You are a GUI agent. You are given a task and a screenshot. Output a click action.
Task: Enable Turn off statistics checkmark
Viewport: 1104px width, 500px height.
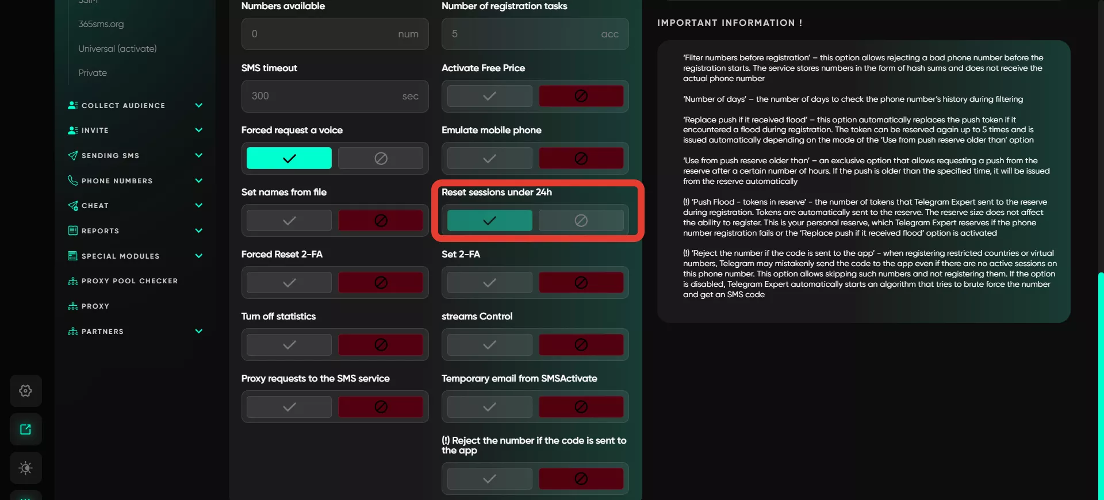[289, 344]
